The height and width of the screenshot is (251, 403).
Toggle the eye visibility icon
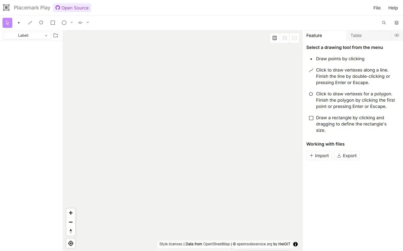(397, 35)
